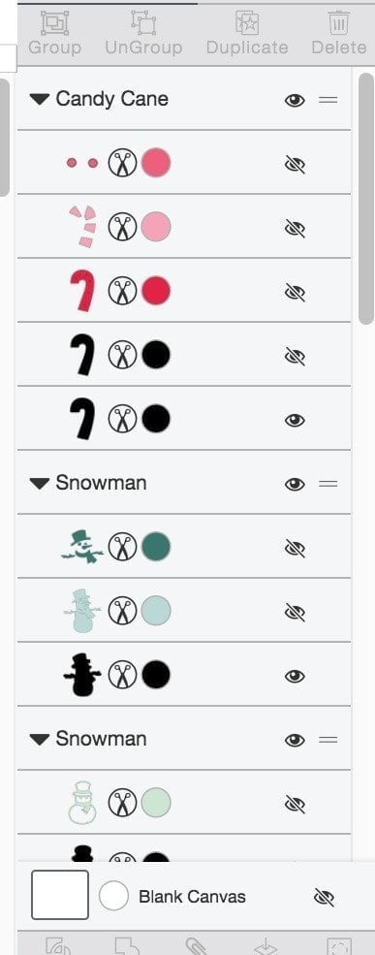Collapse the Candy Cane group
375x955 pixels.
(40, 100)
